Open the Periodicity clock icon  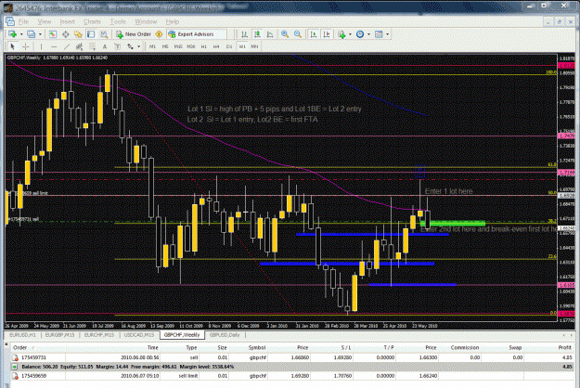[x=360, y=34]
